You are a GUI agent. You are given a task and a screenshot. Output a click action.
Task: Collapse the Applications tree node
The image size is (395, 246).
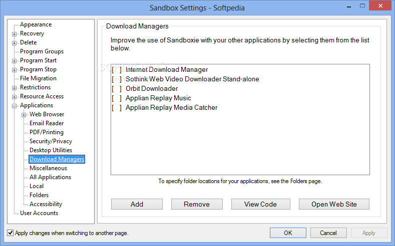click(15, 106)
